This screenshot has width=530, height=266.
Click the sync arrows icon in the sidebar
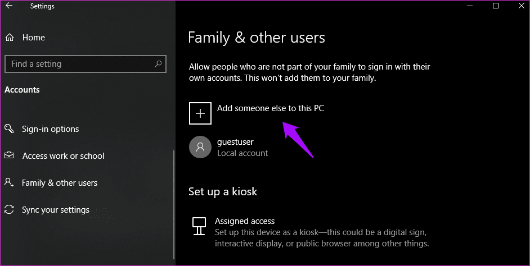[9, 210]
